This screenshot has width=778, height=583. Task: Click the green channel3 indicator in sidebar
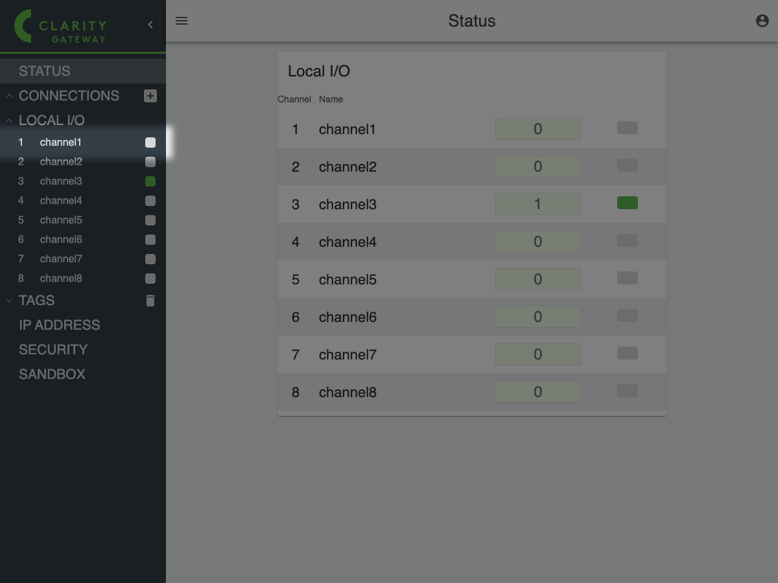(150, 181)
